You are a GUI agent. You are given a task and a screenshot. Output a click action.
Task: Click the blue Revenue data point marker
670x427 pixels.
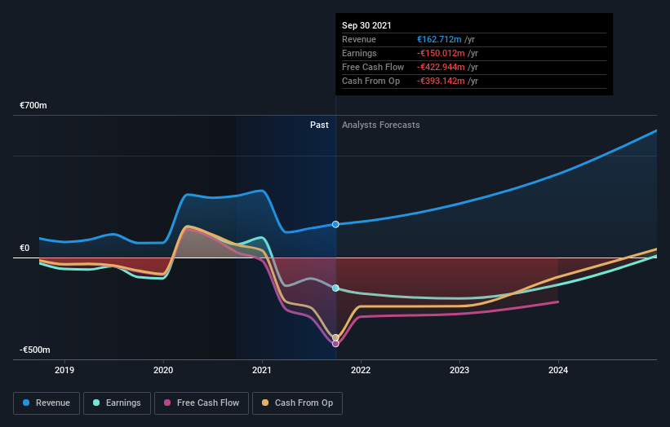[335, 224]
